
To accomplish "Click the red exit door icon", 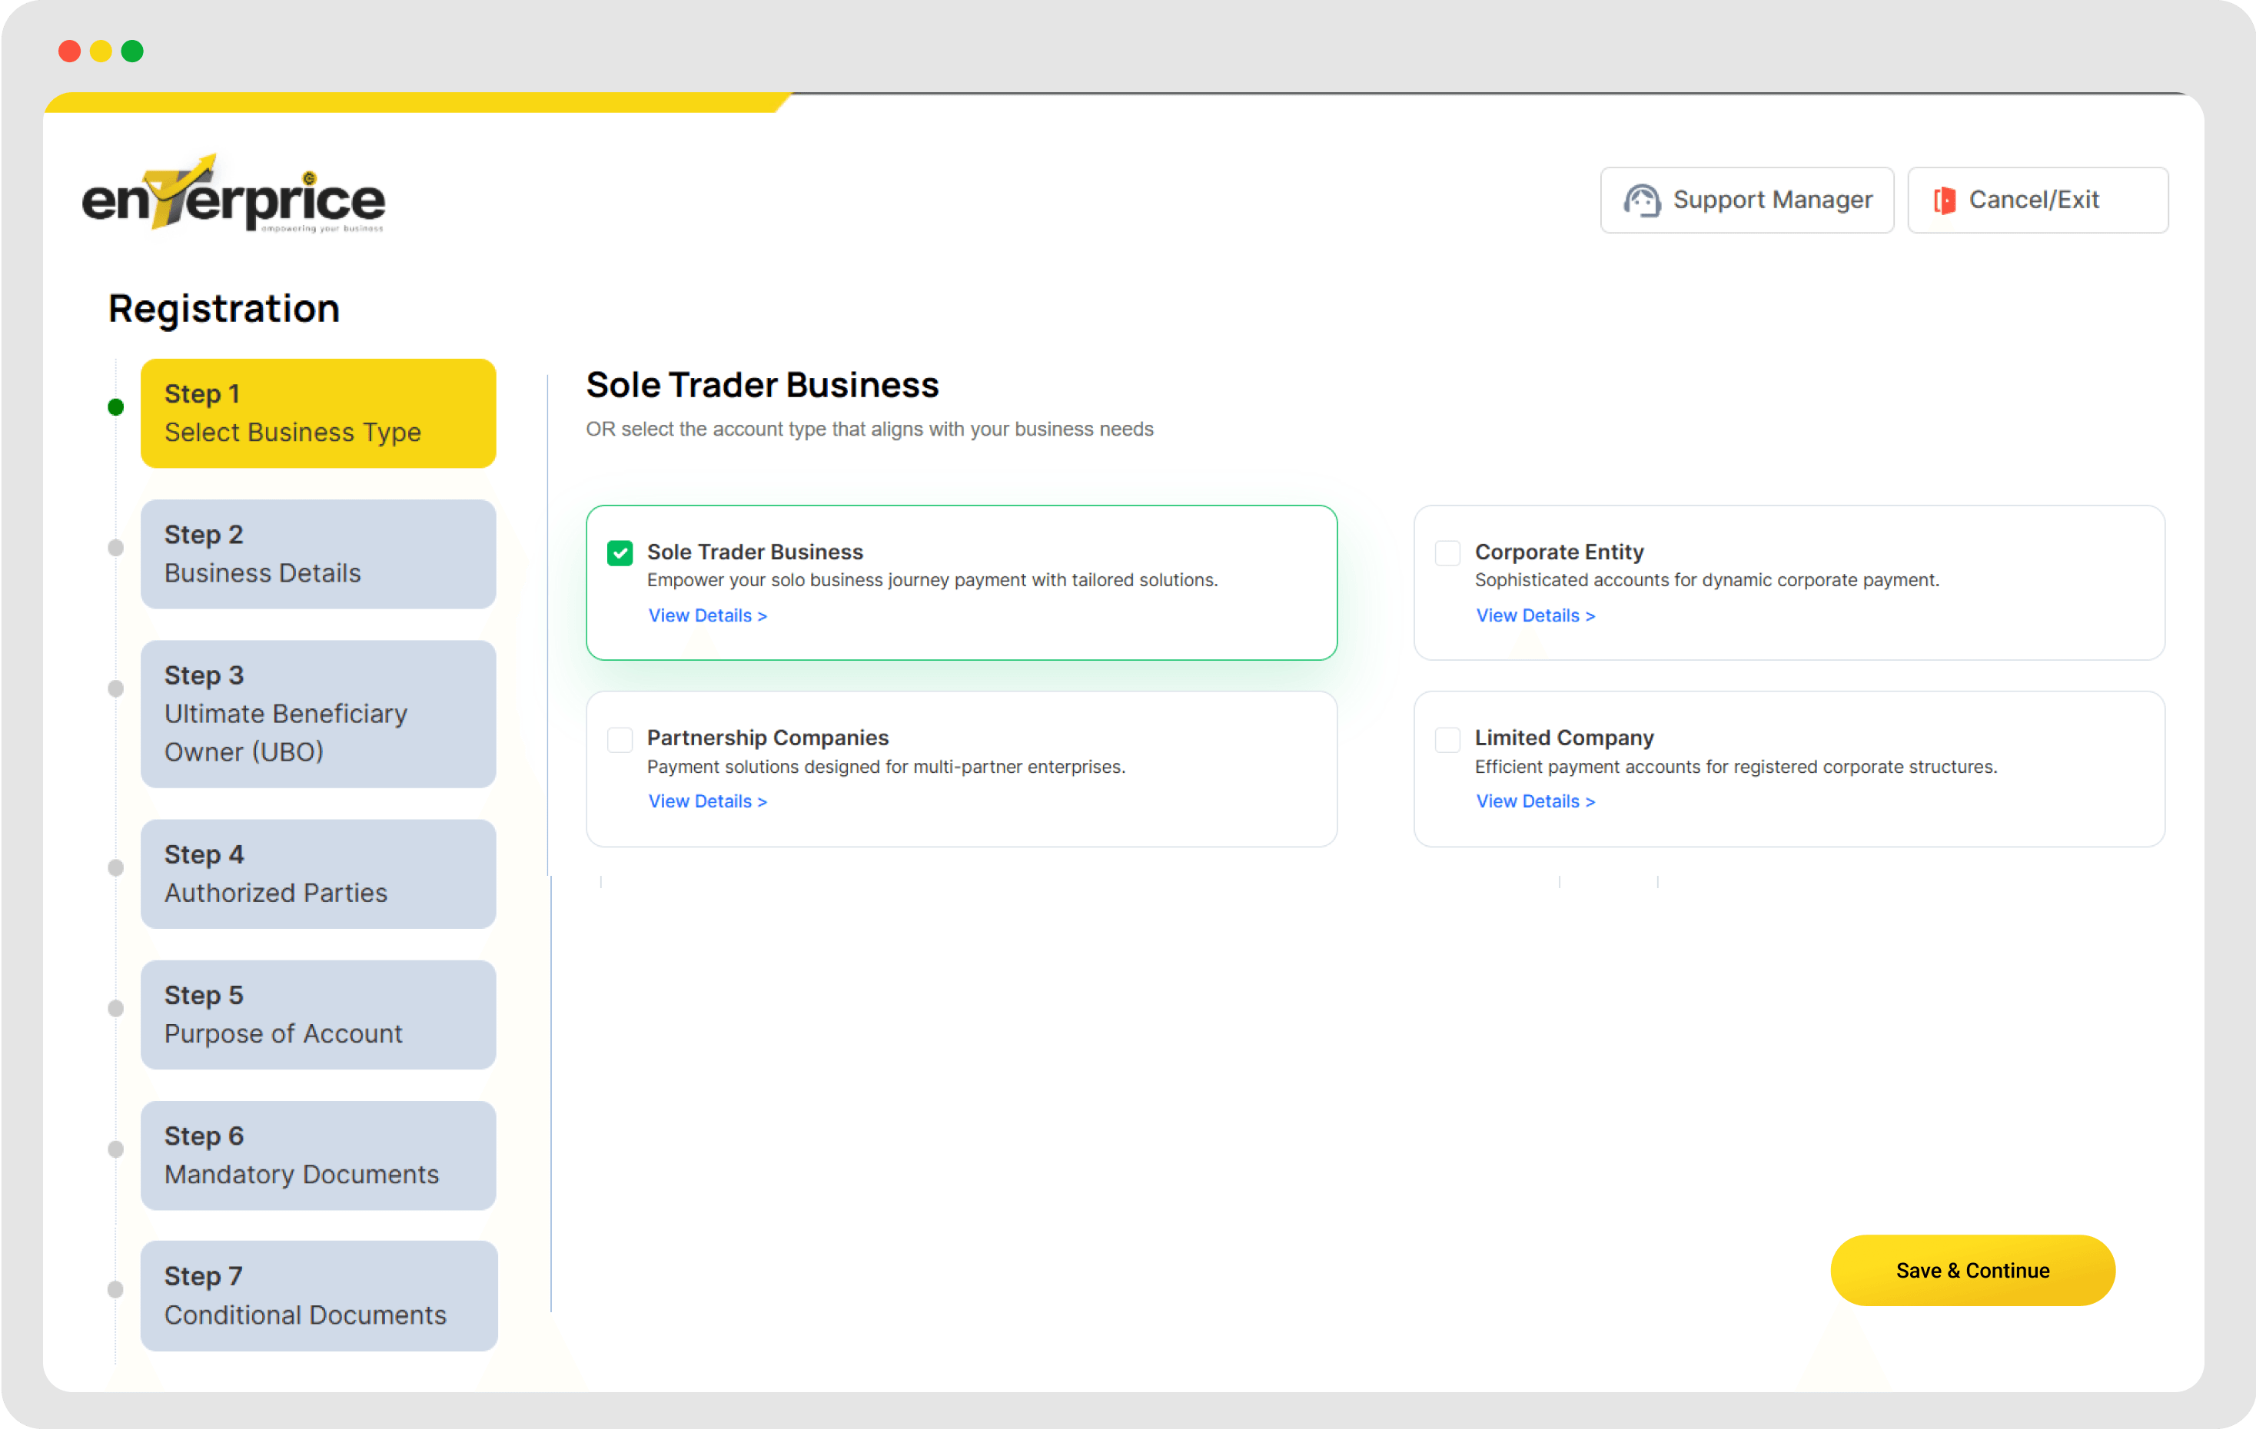I will coord(1945,201).
